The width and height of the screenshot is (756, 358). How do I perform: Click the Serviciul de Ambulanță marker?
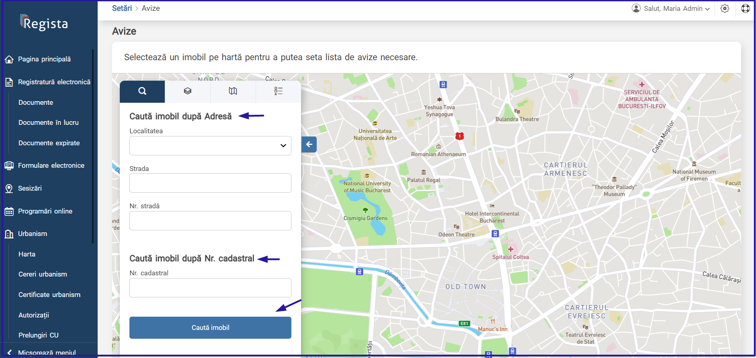[642, 85]
